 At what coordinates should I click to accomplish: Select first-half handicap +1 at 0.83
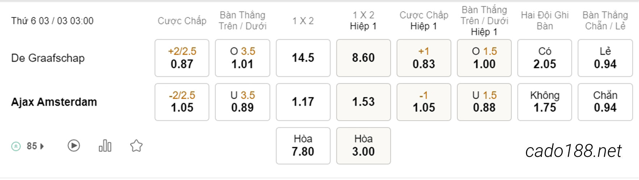[x=424, y=58]
